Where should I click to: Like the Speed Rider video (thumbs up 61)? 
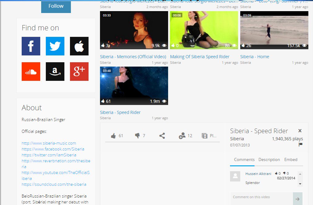point(113,136)
